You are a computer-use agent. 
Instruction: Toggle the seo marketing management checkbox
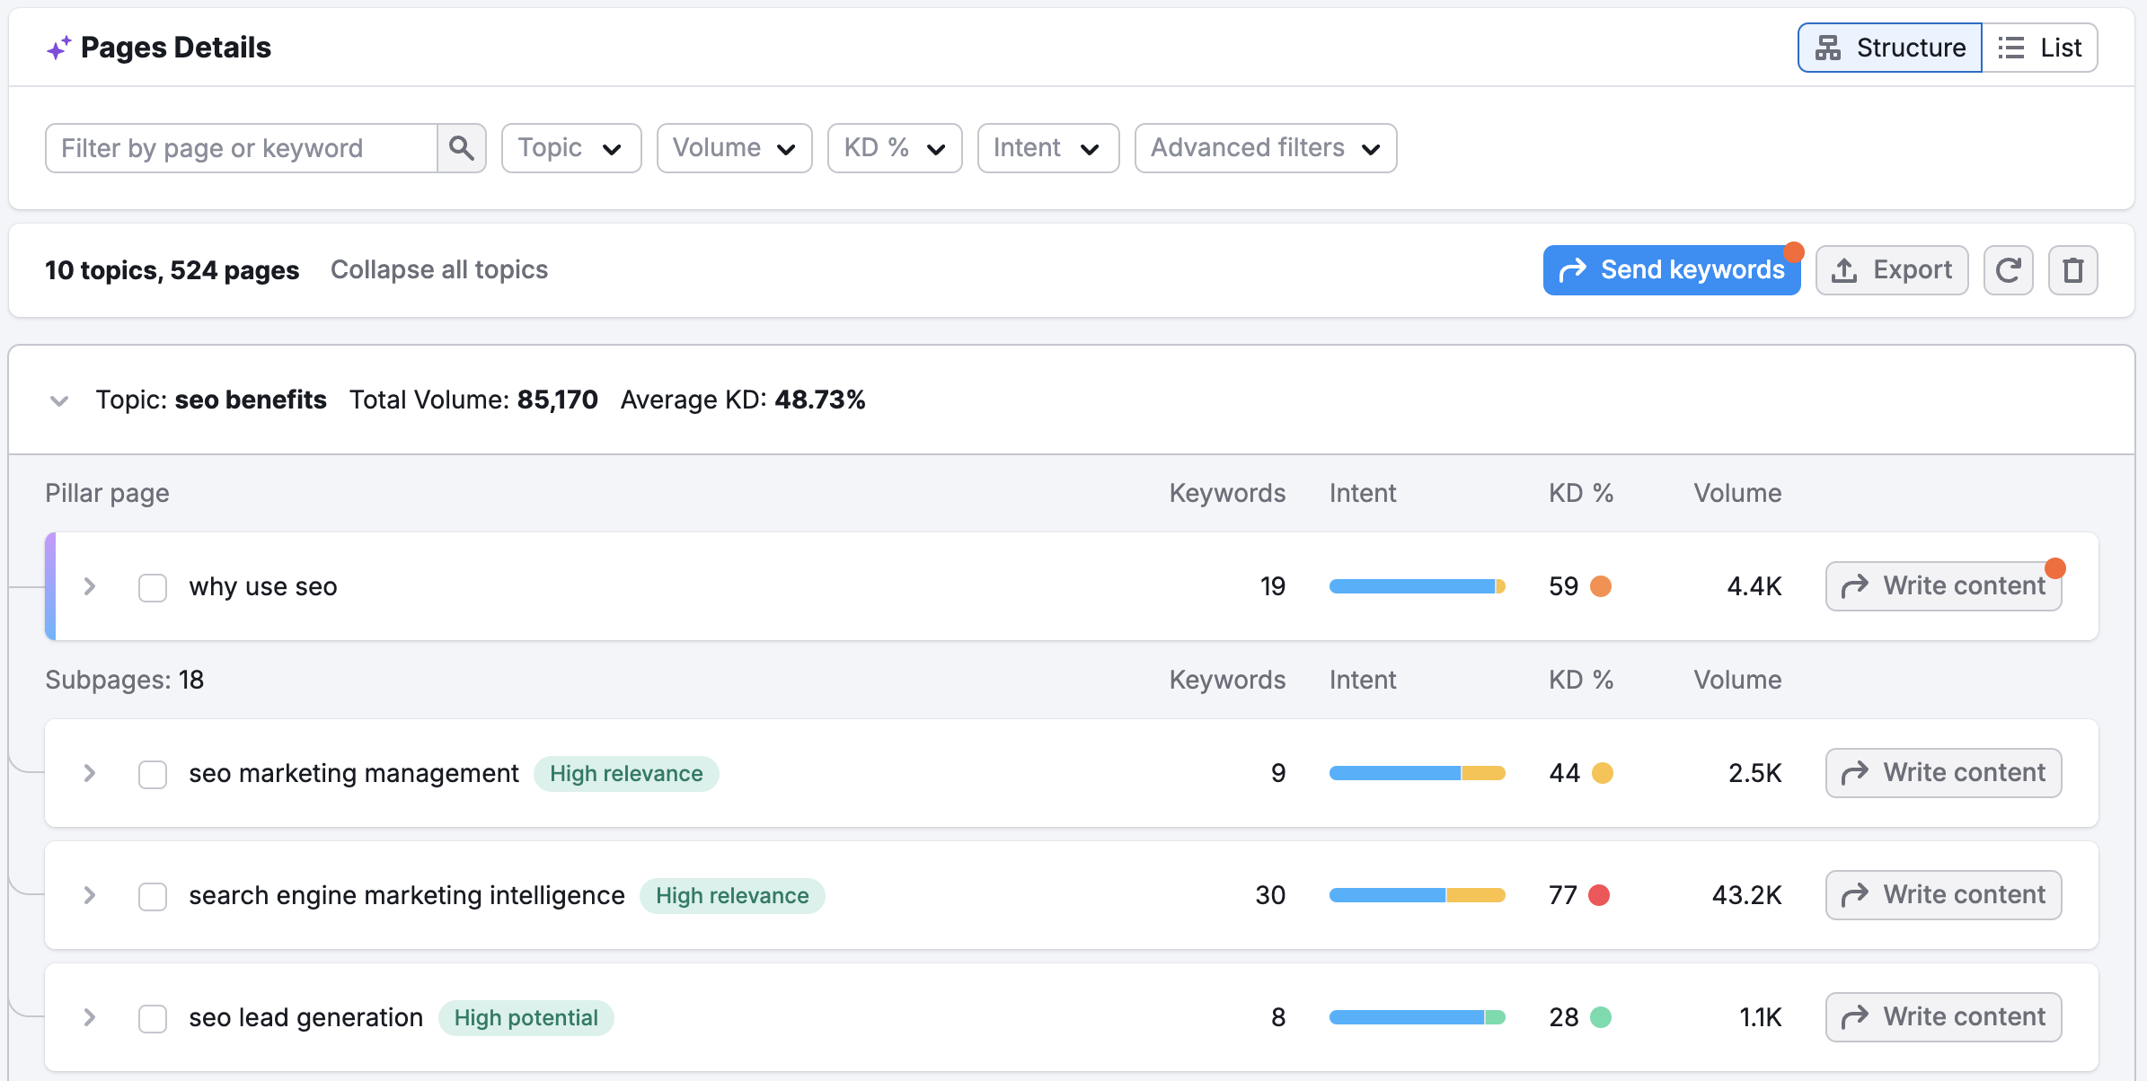(x=152, y=772)
